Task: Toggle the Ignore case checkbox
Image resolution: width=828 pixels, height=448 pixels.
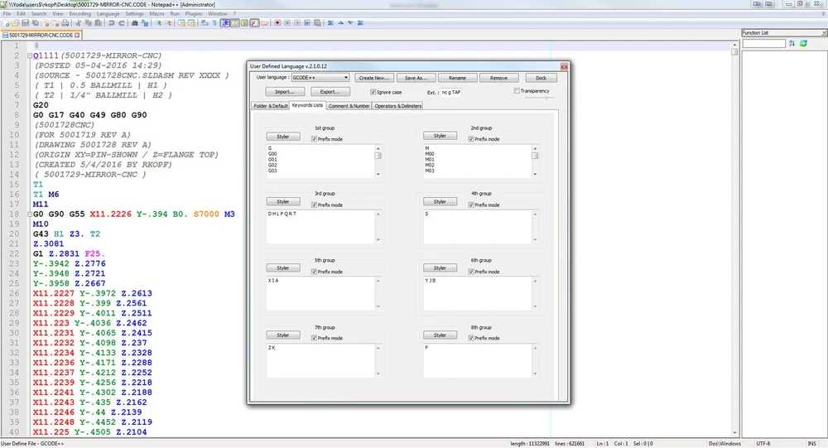Action: (373, 92)
